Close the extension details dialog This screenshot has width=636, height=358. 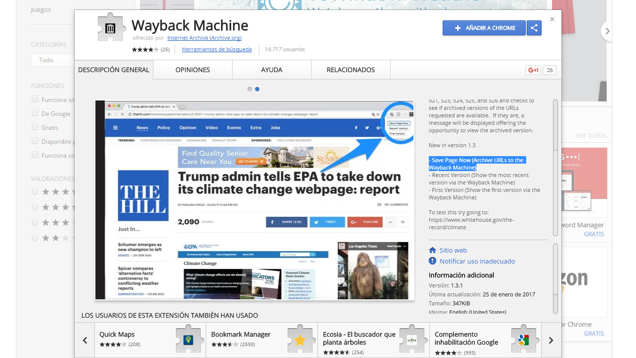tap(552, 19)
